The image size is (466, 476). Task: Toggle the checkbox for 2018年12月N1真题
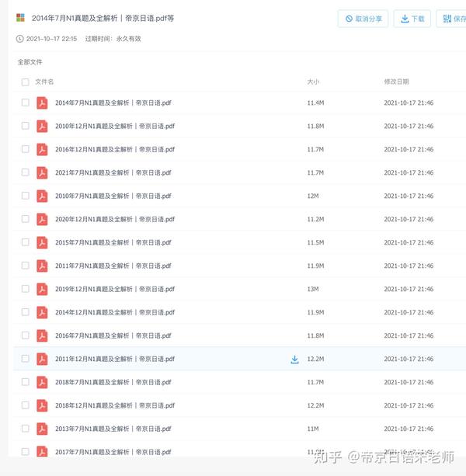25,405
